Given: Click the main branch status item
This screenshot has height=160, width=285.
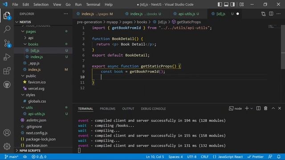Looking at the screenshot, I should coord(11,157).
